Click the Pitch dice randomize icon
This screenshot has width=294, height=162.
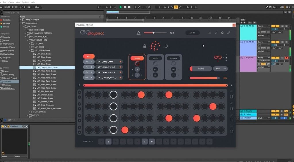(155, 63)
